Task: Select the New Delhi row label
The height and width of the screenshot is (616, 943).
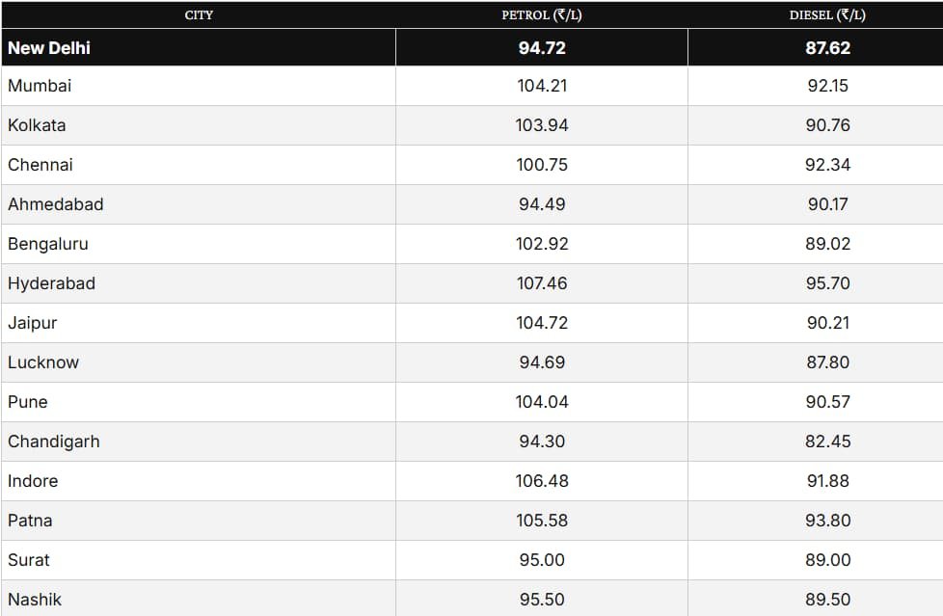Action: click(x=49, y=47)
